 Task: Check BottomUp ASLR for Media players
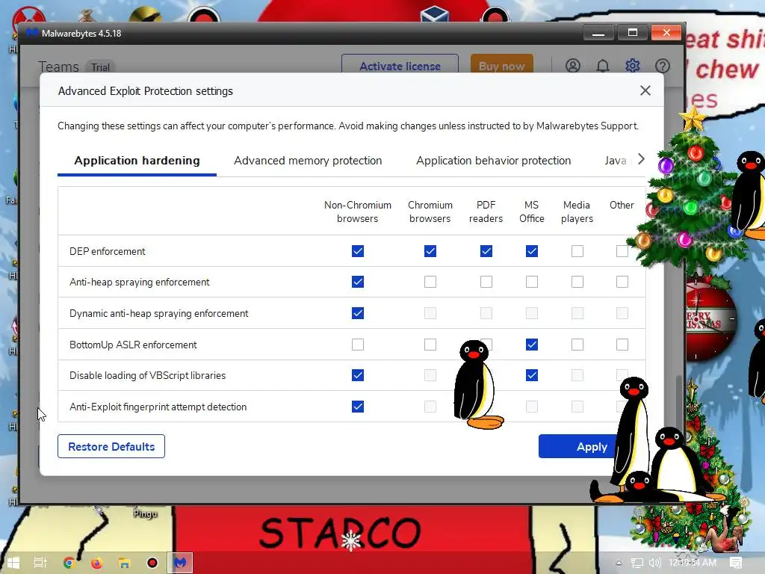click(577, 345)
